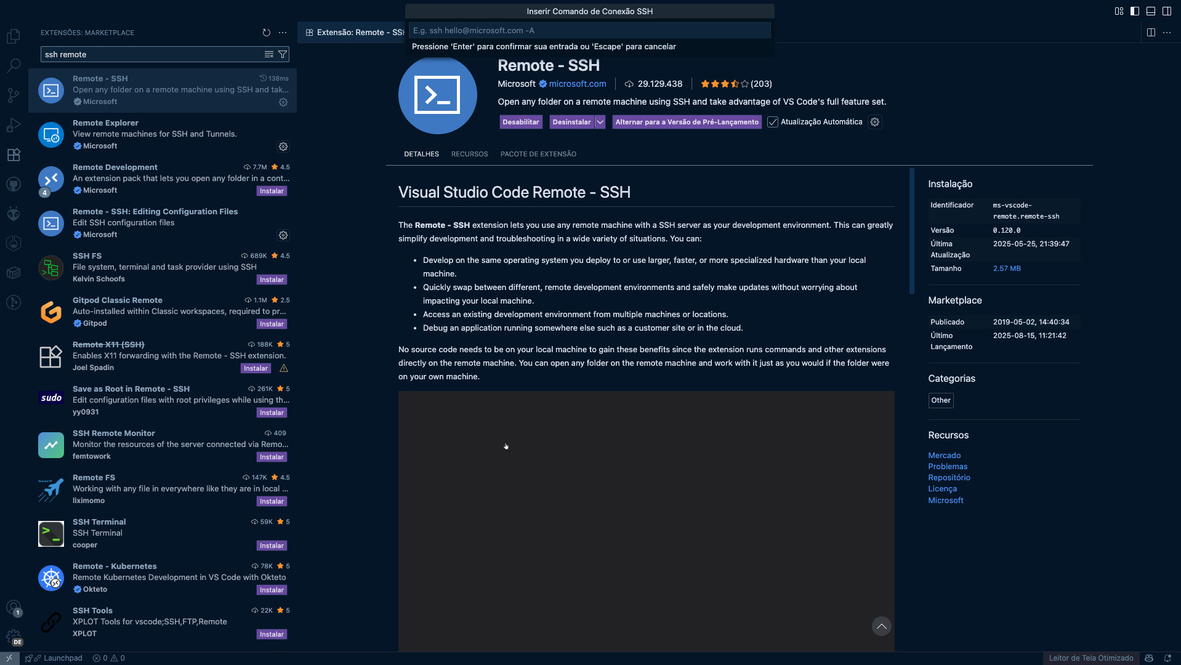The image size is (1181, 665).
Task: Switch to the RECURSOS tab
Action: point(469,155)
